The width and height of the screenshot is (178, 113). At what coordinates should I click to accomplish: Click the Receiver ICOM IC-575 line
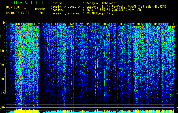pos(113,10)
